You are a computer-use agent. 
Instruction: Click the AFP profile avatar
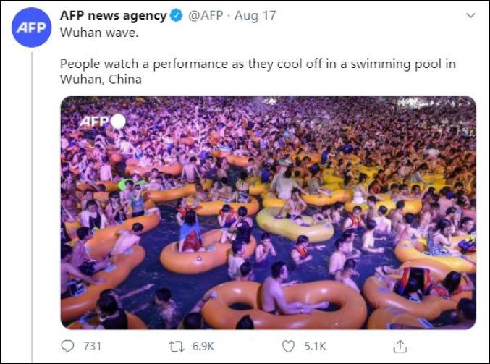(32, 27)
